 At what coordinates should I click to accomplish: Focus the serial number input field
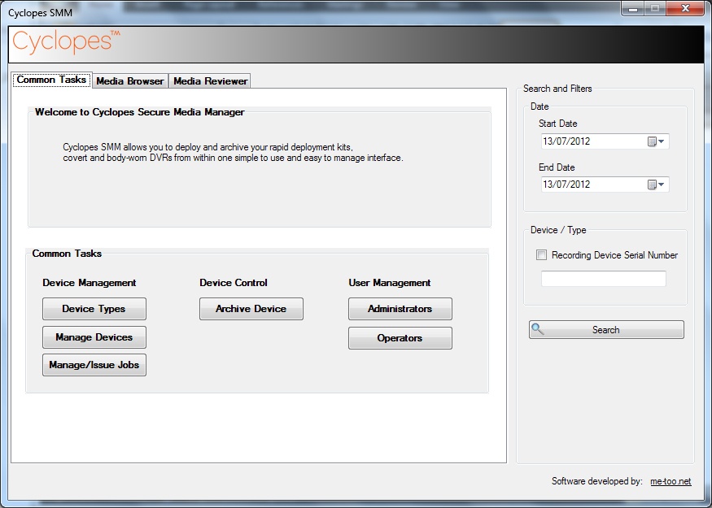(x=604, y=279)
